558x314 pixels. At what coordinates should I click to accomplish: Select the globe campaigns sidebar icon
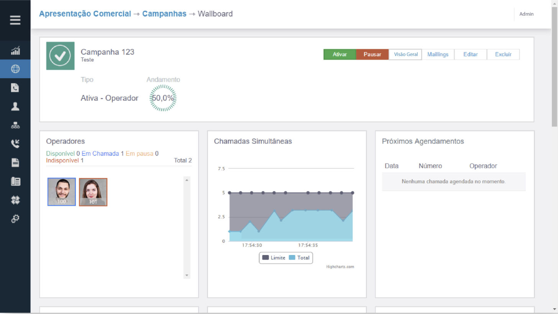coord(15,69)
